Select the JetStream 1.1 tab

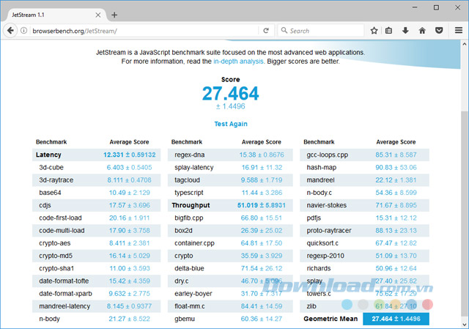(x=56, y=15)
